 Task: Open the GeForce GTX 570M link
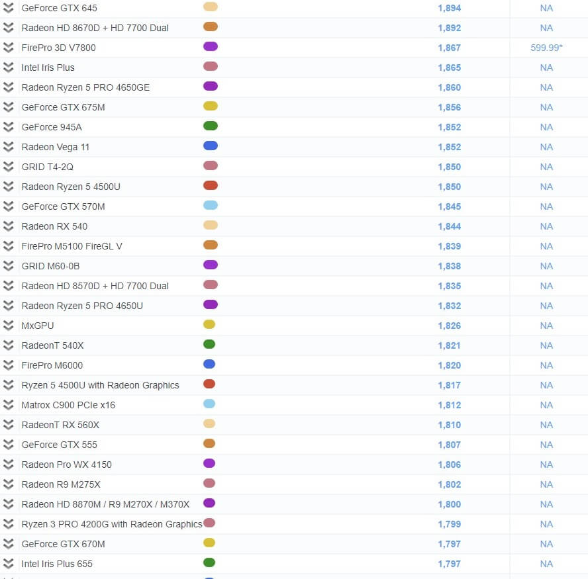coord(63,206)
